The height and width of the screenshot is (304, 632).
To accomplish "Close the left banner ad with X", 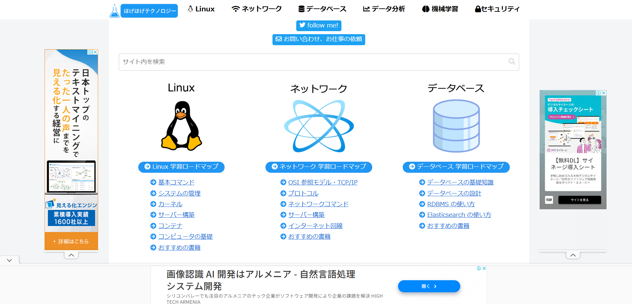I will click(x=95, y=52).
